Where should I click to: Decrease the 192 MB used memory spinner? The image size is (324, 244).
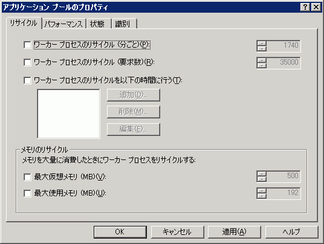[262, 196]
